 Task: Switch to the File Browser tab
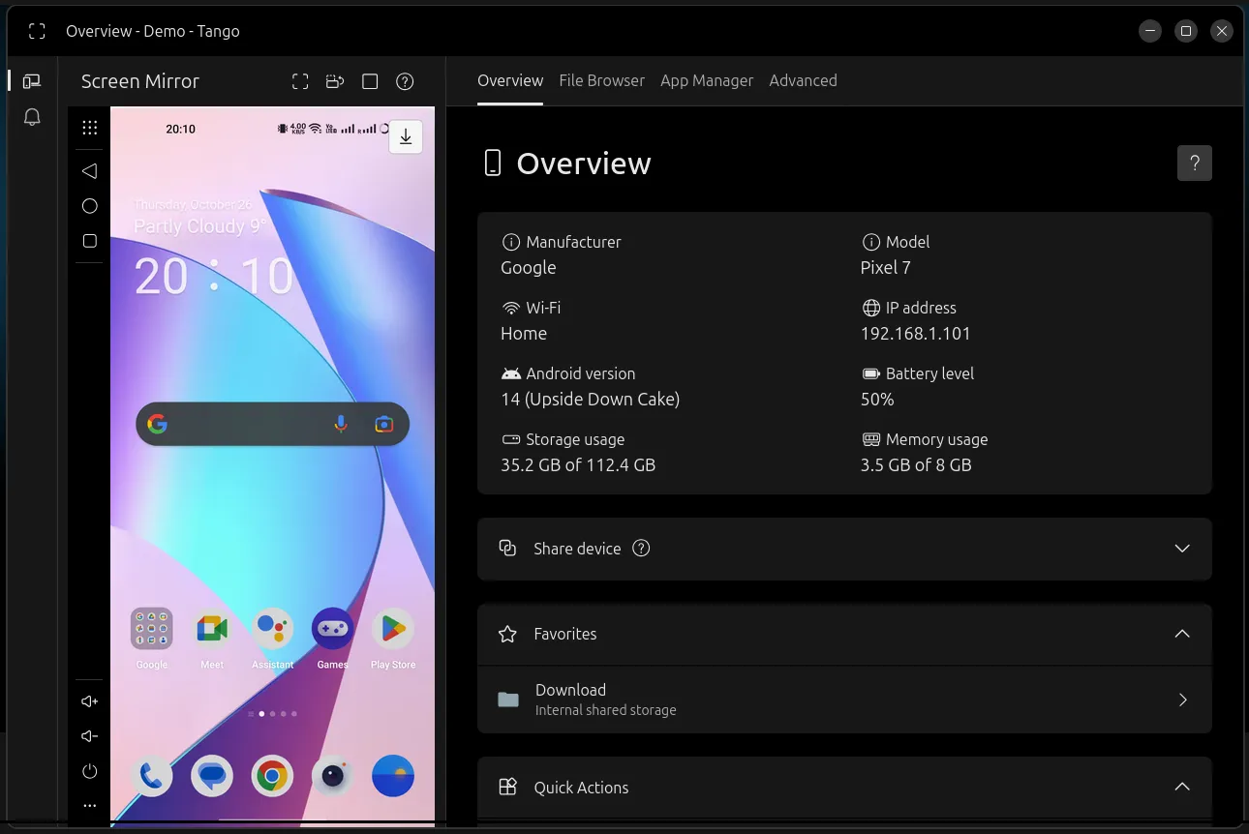[601, 80]
